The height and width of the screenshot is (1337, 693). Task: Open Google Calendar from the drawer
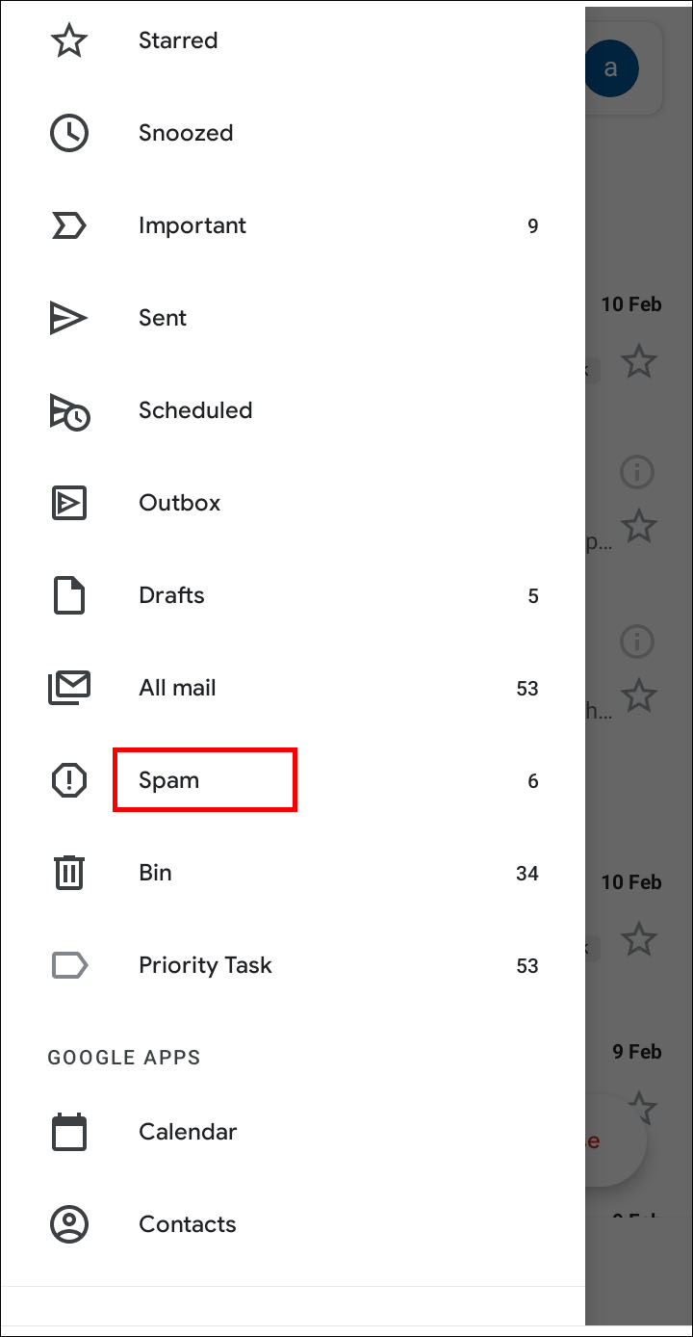pos(188,1132)
